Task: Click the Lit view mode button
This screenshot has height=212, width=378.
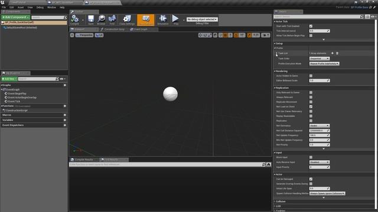Action: pos(99,35)
